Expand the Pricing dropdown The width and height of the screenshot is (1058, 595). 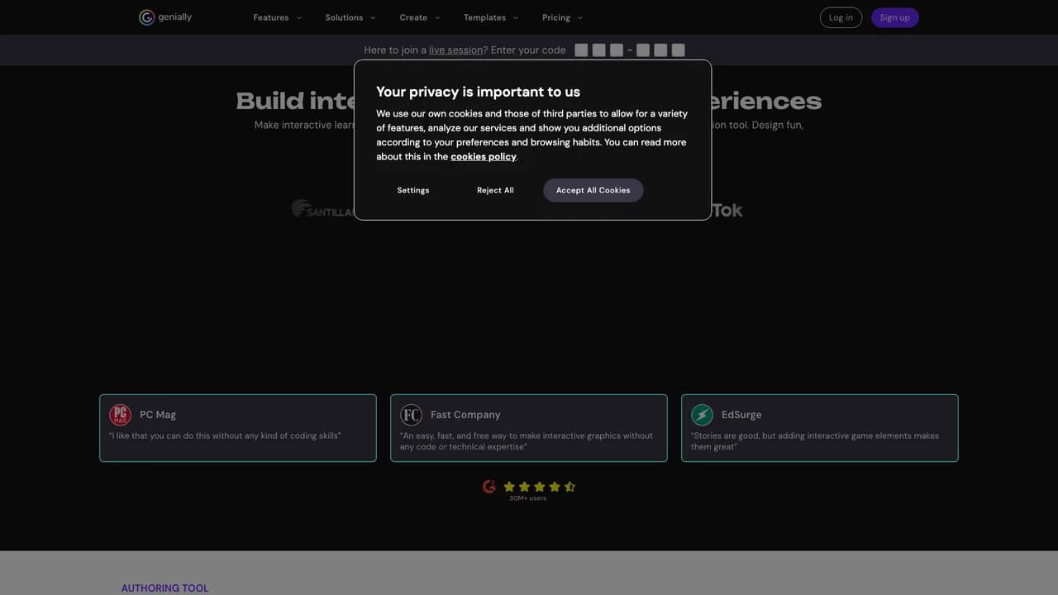[x=563, y=17]
